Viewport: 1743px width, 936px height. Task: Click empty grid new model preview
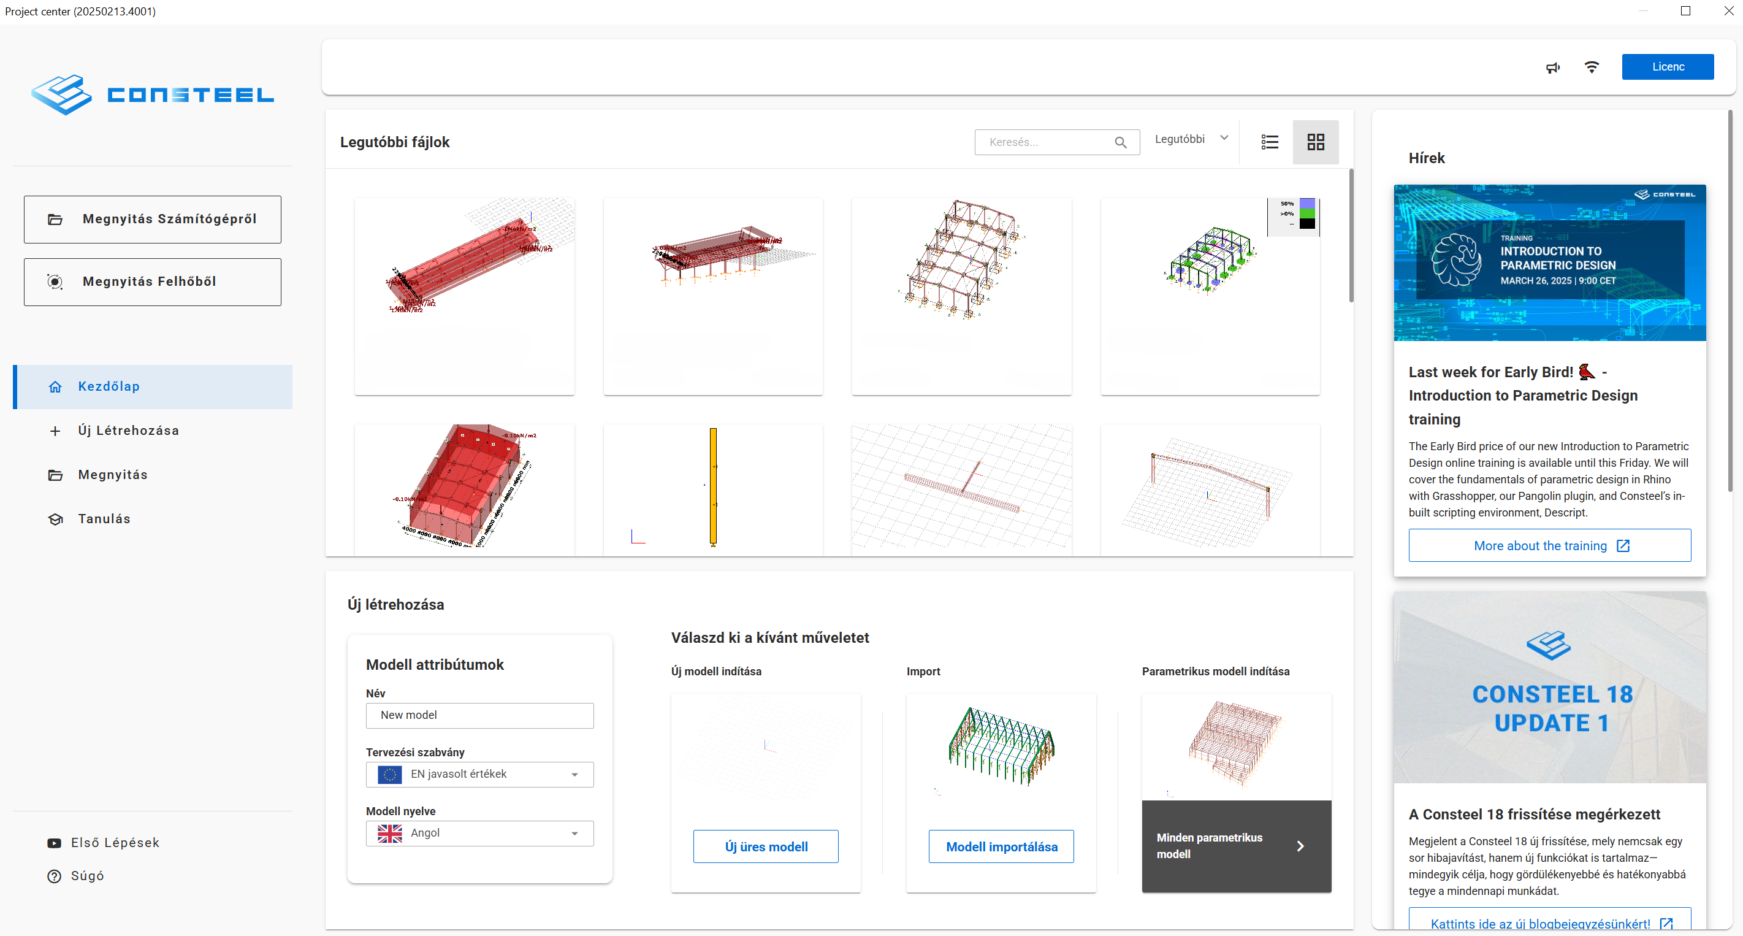pos(766,747)
